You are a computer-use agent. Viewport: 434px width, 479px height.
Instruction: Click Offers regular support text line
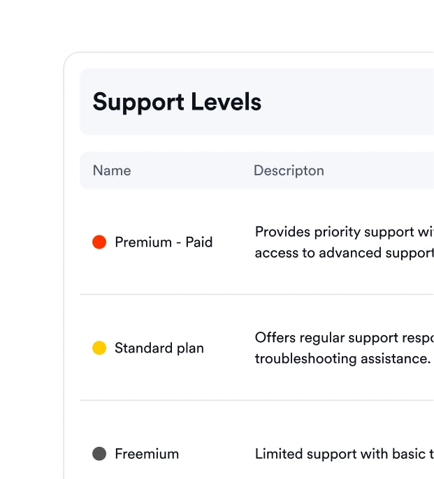(345, 338)
